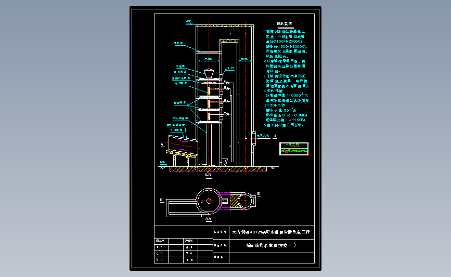Click section mark B left of the plan view
The width and height of the screenshot is (451, 277).
click(161, 200)
